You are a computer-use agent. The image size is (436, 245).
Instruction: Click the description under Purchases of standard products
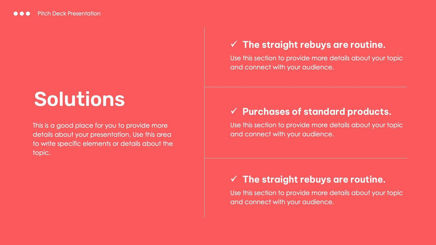pyautogui.click(x=316, y=129)
